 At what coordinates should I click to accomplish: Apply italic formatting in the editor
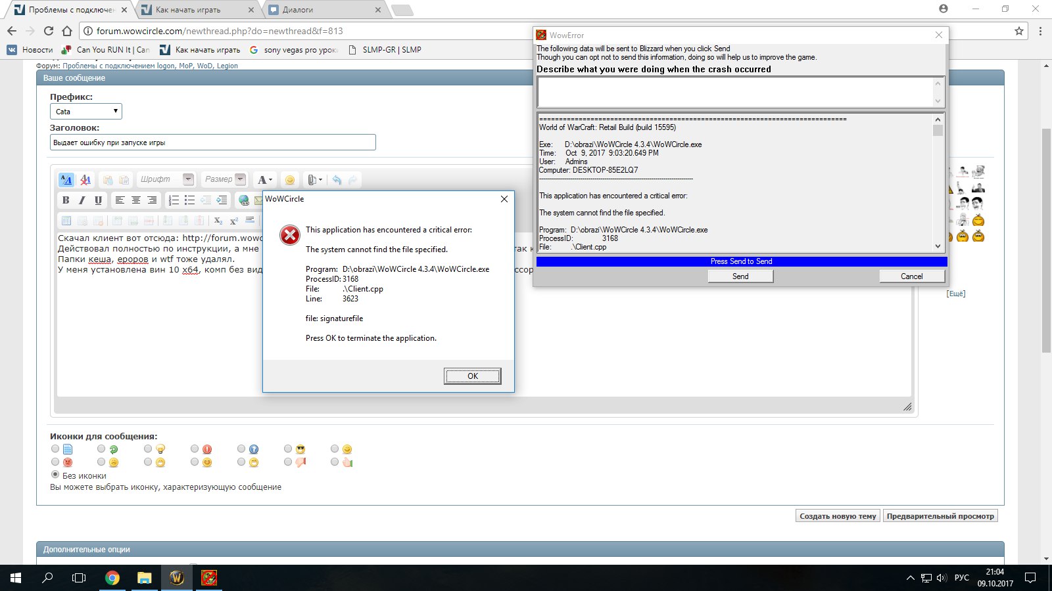tap(82, 200)
